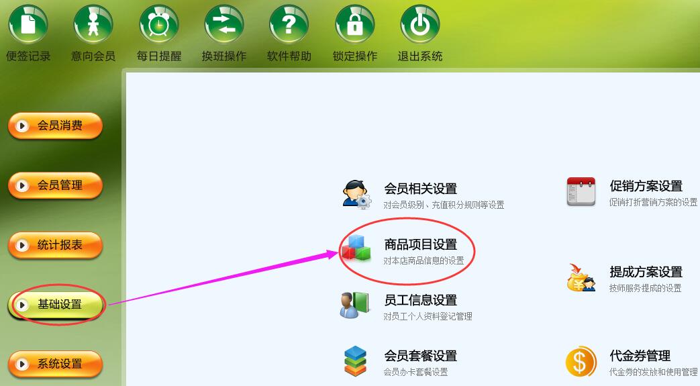
Task: Open 软件帮助 question mark icon
Action: click(x=289, y=25)
